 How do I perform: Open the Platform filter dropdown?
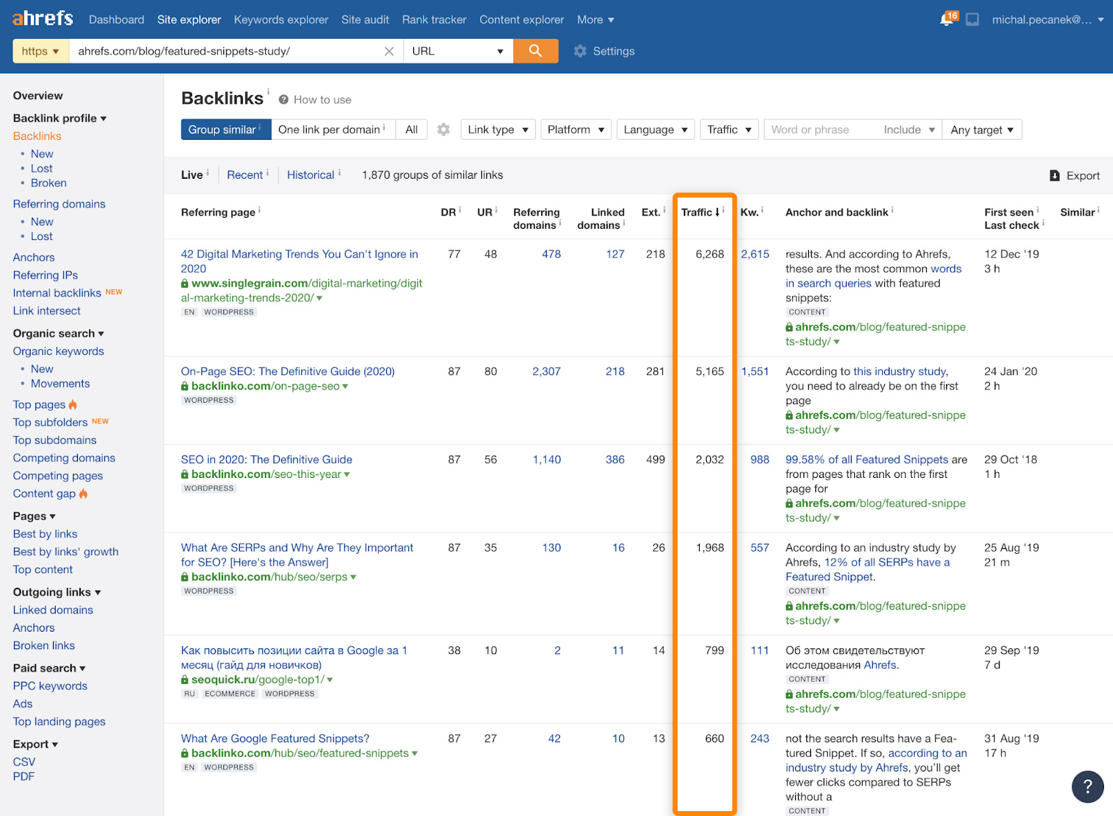pos(575,129)
